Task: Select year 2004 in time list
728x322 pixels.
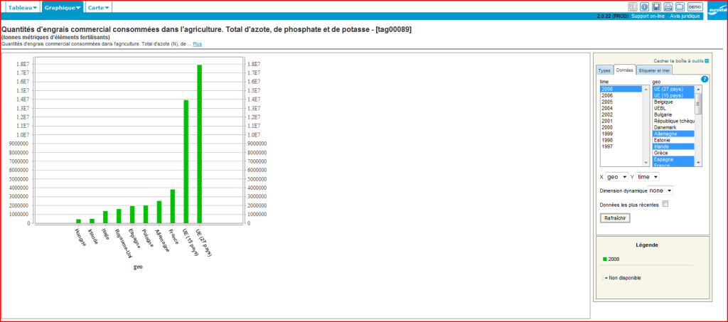Action: tap(621, 108)
